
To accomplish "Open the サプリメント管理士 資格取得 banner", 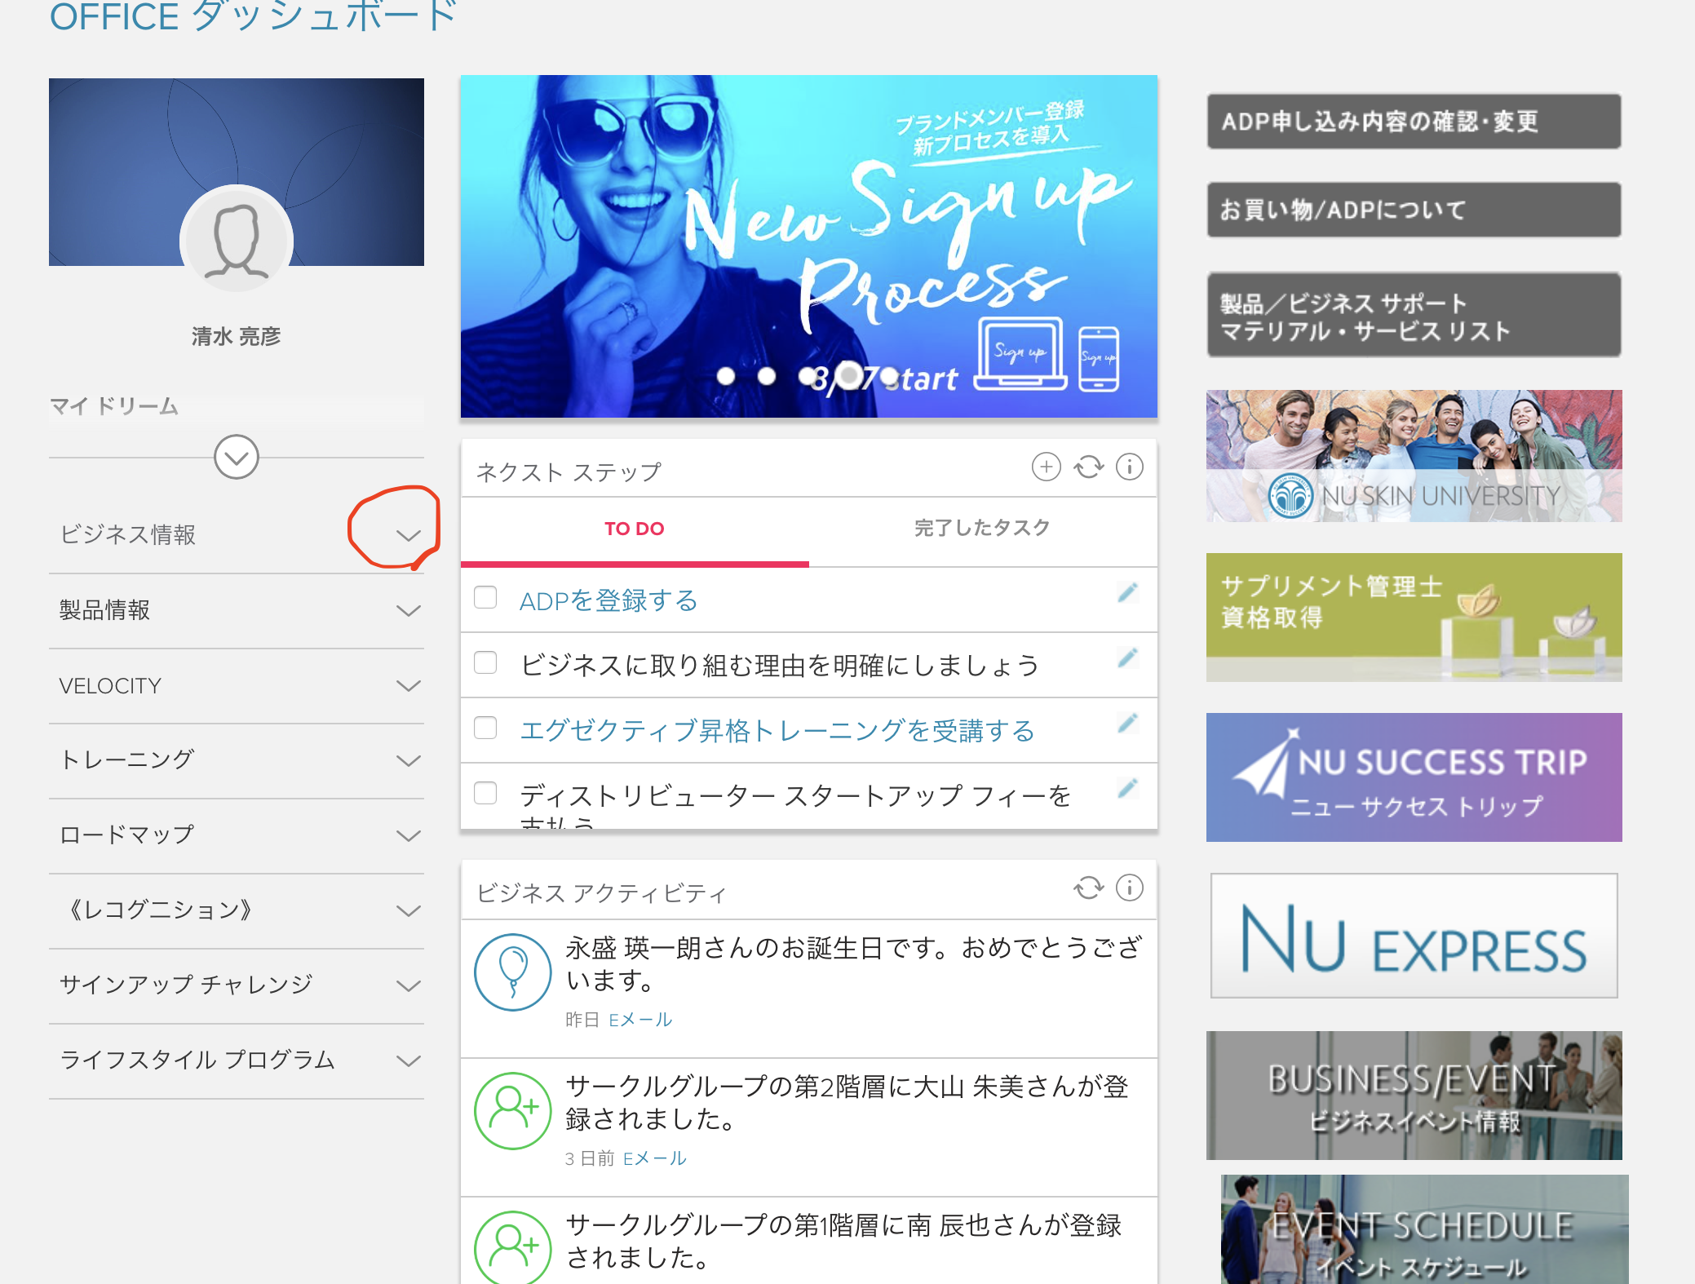I will pos(1414,618).
